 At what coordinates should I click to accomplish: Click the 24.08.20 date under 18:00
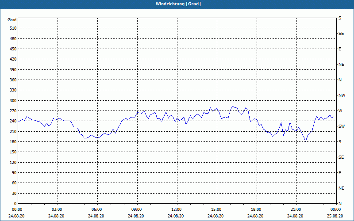(255, 216)
